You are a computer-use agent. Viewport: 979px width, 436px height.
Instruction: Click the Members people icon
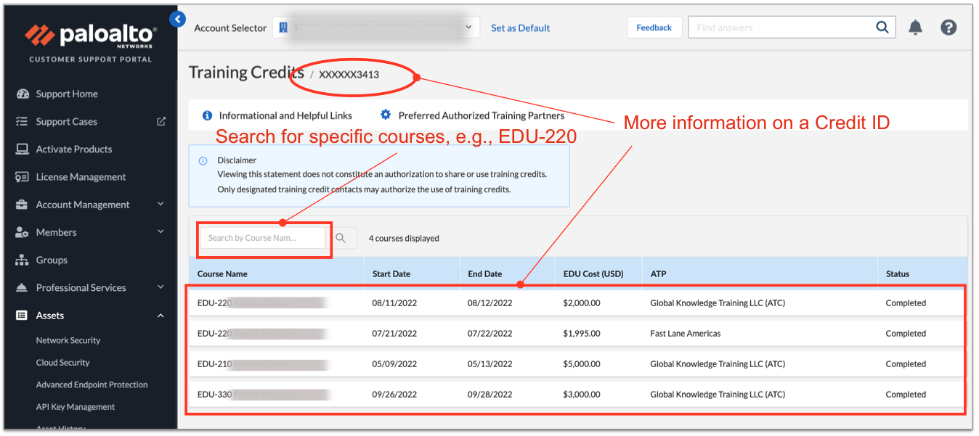(22, 232)
